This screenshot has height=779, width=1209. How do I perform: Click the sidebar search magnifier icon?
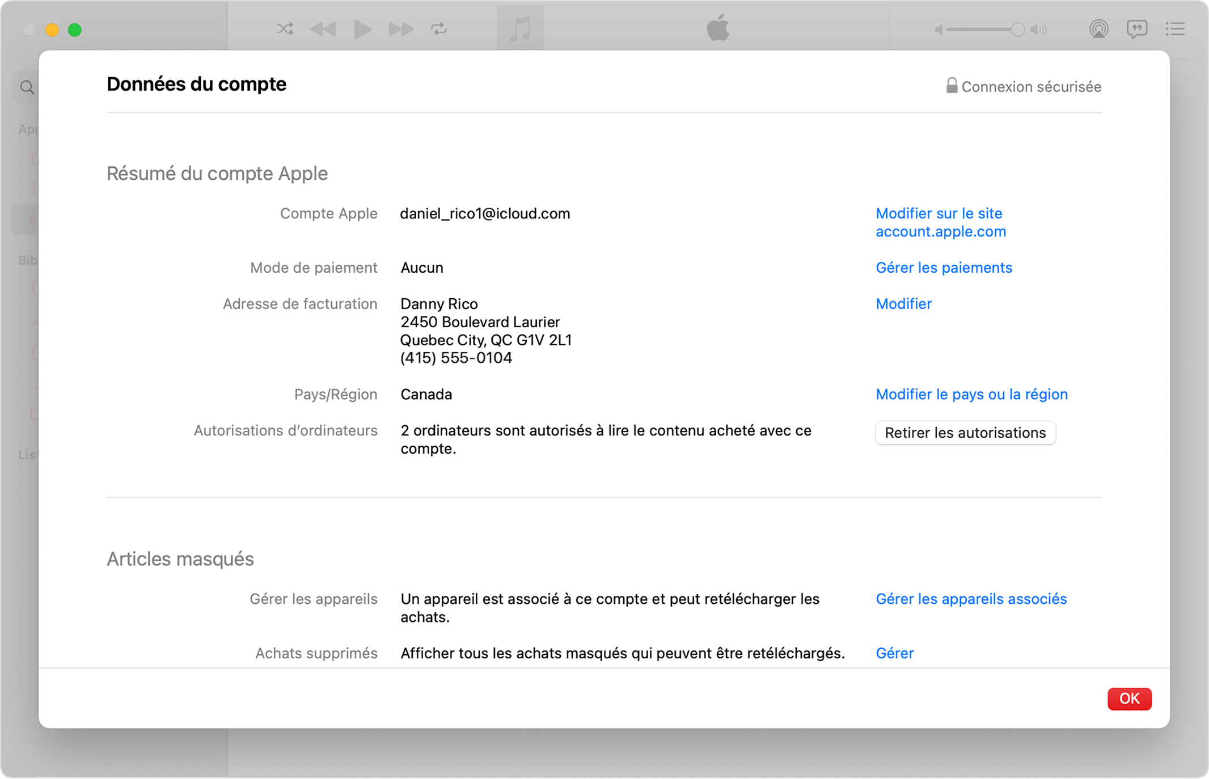pyautogui.click(x=27, y=87)
